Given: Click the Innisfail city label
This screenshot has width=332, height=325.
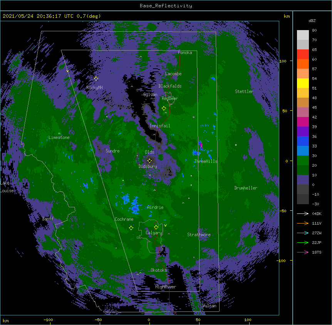Looking at the screenshot, I should (x=160, y=126).
